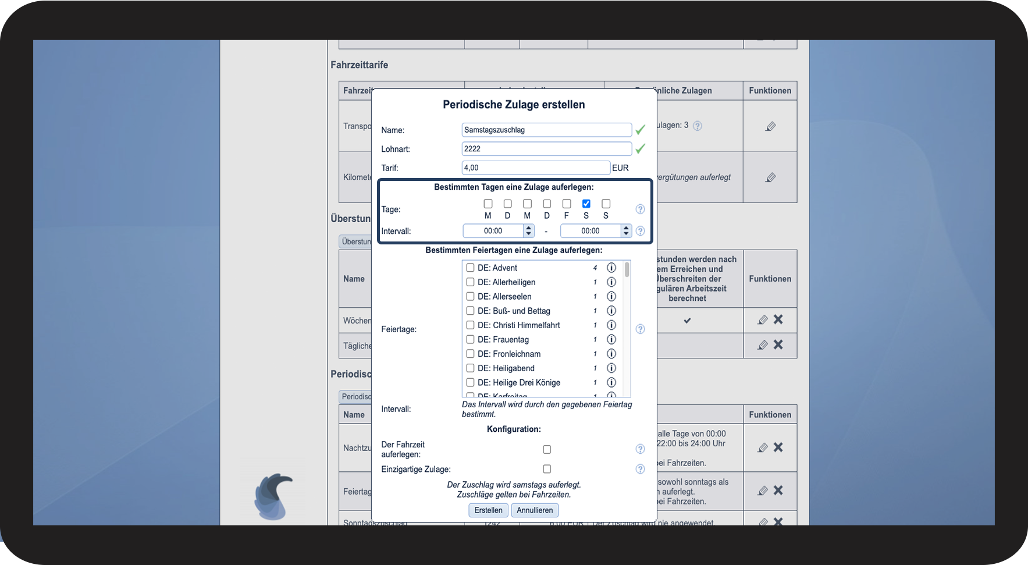Click the dialog title 'Periodische Zulage erstellen'
Viewport: 1028px width, 565px height.
click(514, 105)
